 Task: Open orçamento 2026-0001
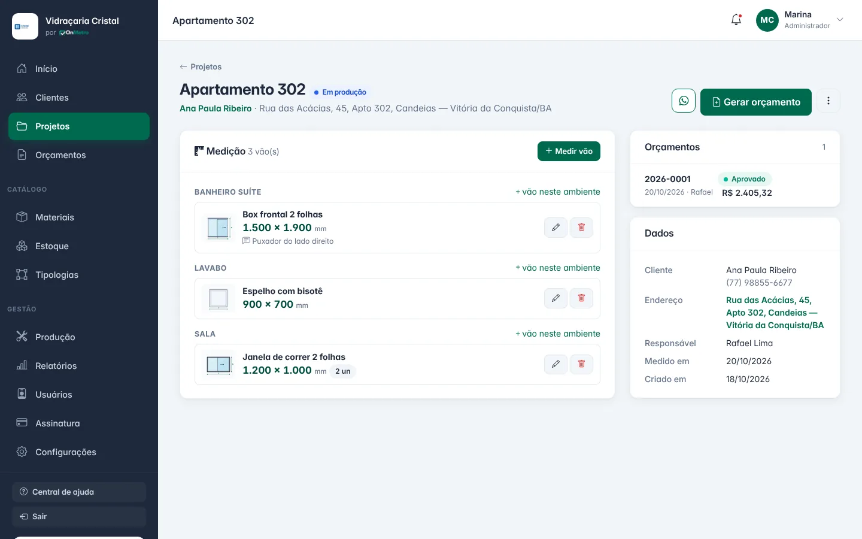click(735, 186)
